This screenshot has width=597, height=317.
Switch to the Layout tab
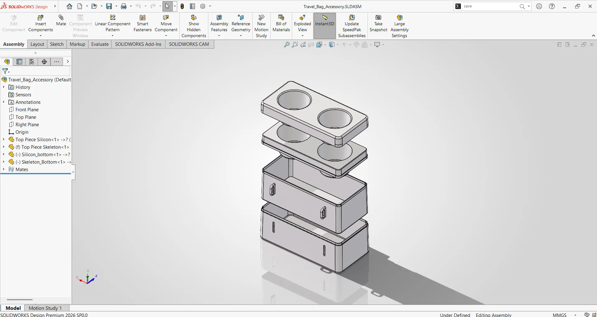pos(37,44)
